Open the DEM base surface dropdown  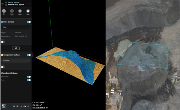[16, 27]
